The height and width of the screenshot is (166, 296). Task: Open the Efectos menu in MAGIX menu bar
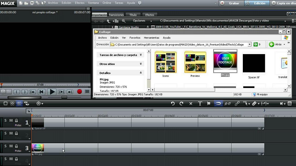click(80, 3)
